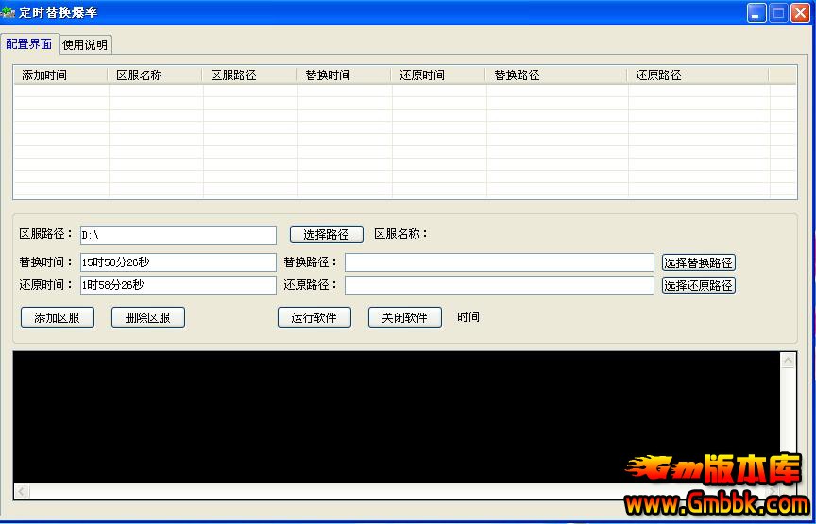Maximize the 定时替换爆率 window
Screen dimensions: 816x524
click(x=779, y=12)
